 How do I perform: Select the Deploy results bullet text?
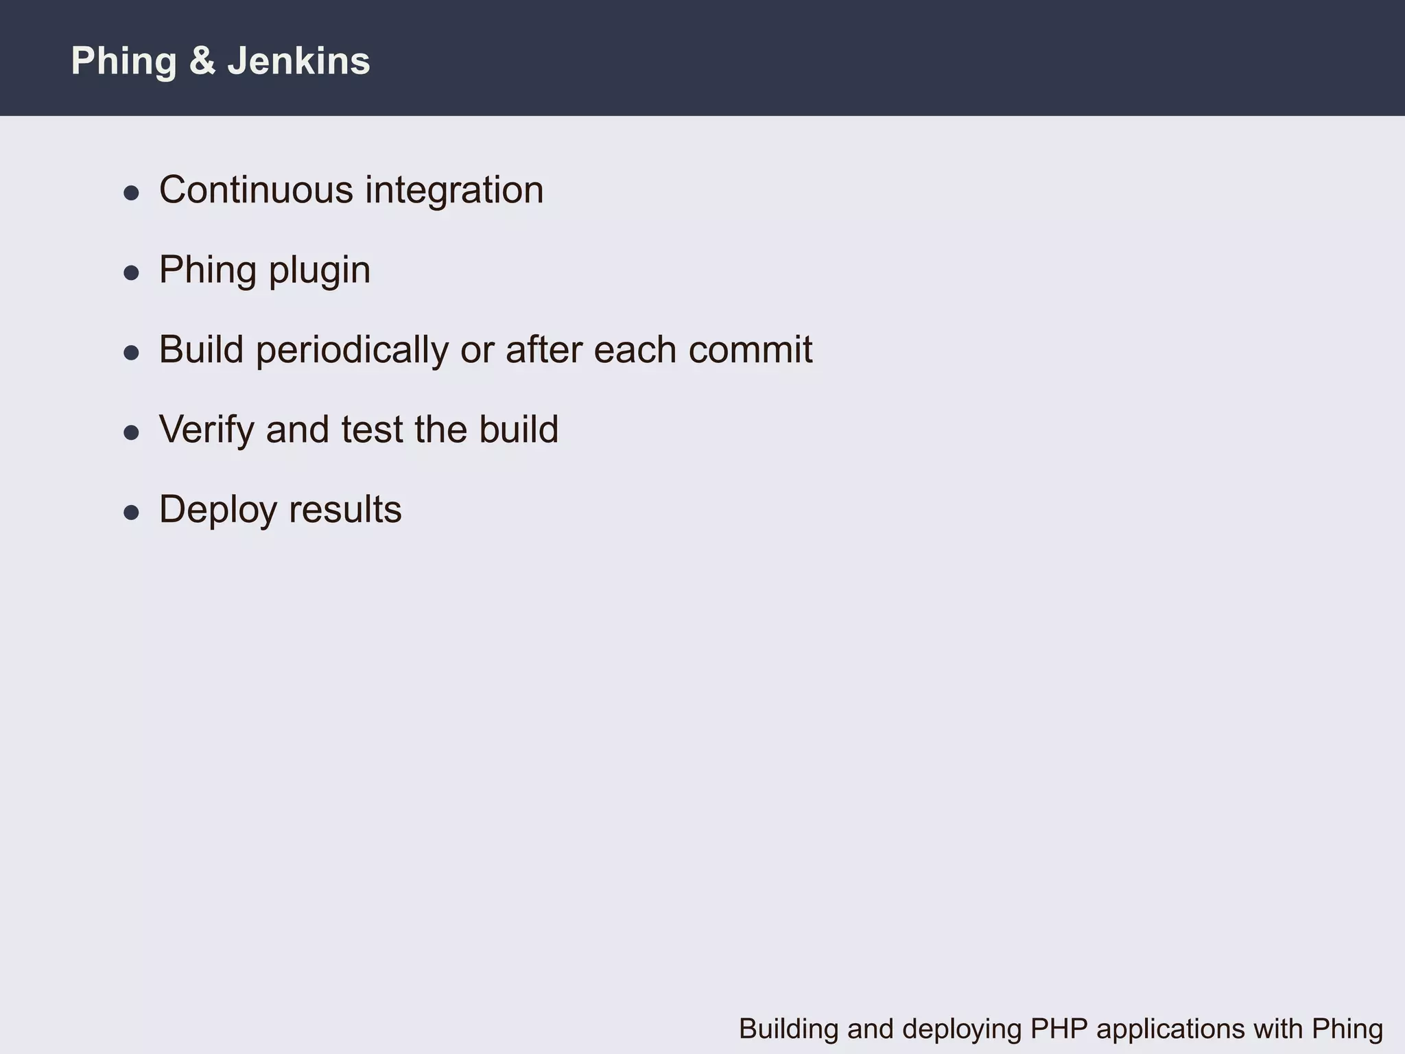point(280,509)
